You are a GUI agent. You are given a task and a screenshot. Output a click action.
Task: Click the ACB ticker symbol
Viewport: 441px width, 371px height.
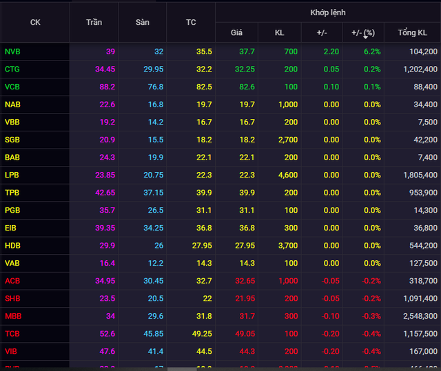pyautogui.click(x=12, y=281)
